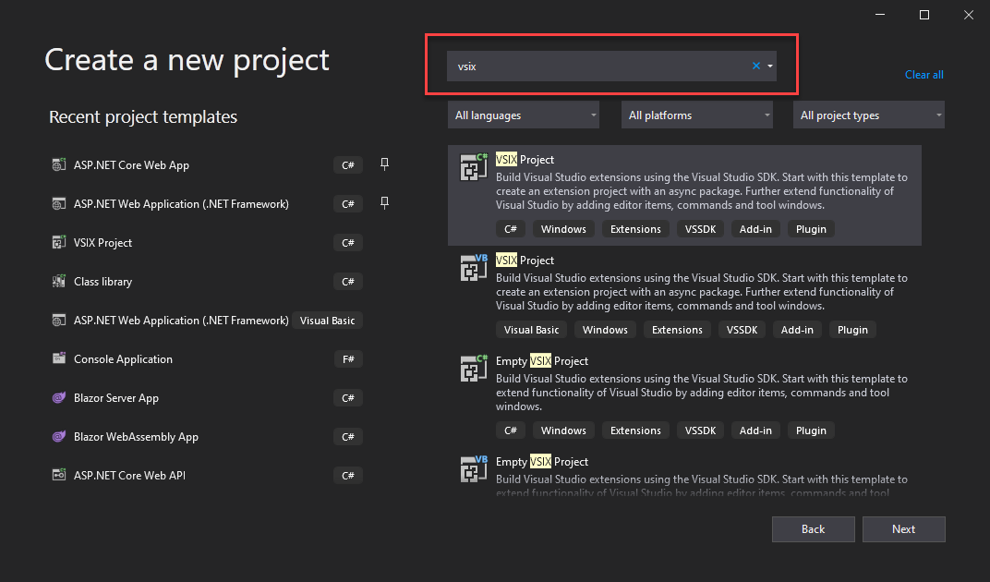Image resolution: width=990 pixels, height=582 pixels.
Task: Toggle pin on ASP.NET Web Application (.NET Framework)
Action: [384, 203]
